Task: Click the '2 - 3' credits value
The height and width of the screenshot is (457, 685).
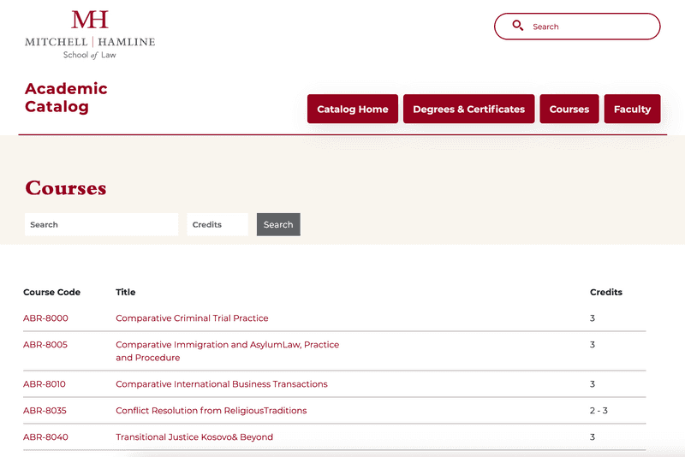Action: tap(599, 411)
